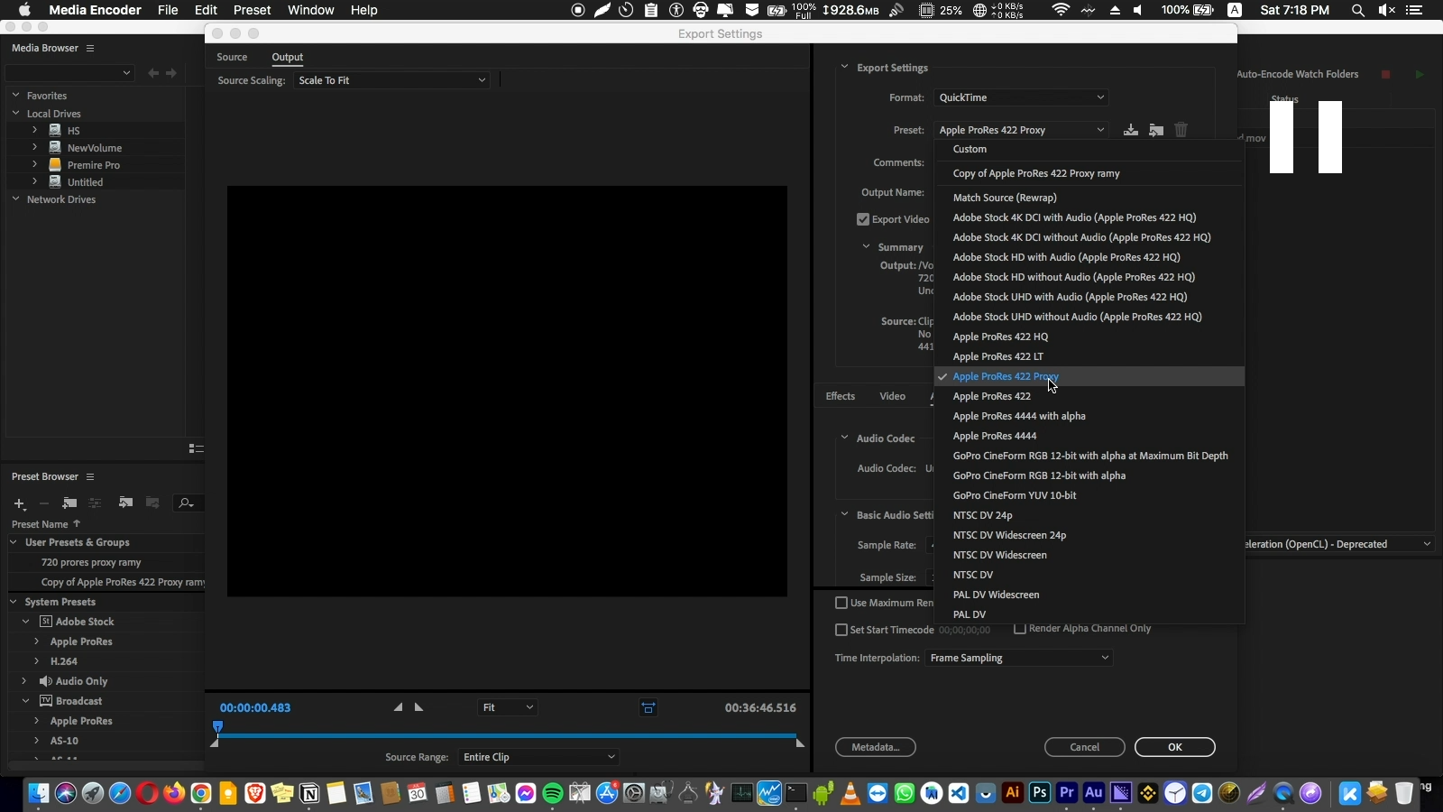Enable the Set Start Timecode checkbox

[x=841, y=630]
